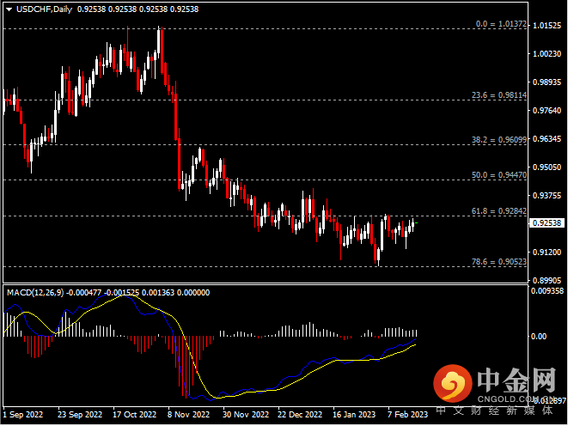Viewport: 568px width, 426px height.
Task: Select the 61.8 = 0.92842 Fibonacci label
Action: click(501, 210)
